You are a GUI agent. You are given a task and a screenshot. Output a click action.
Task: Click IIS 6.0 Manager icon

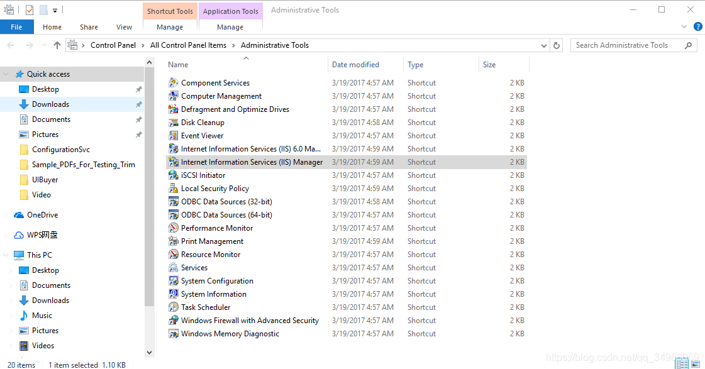(173, 149)
